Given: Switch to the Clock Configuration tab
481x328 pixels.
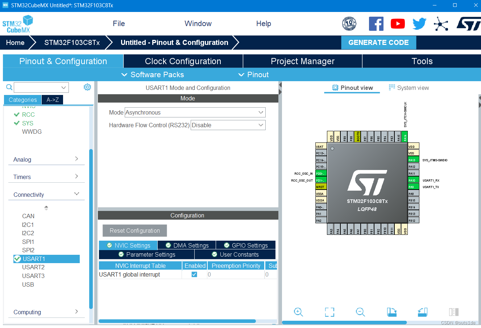Looking at the screenshot, I should coord(183,61).
